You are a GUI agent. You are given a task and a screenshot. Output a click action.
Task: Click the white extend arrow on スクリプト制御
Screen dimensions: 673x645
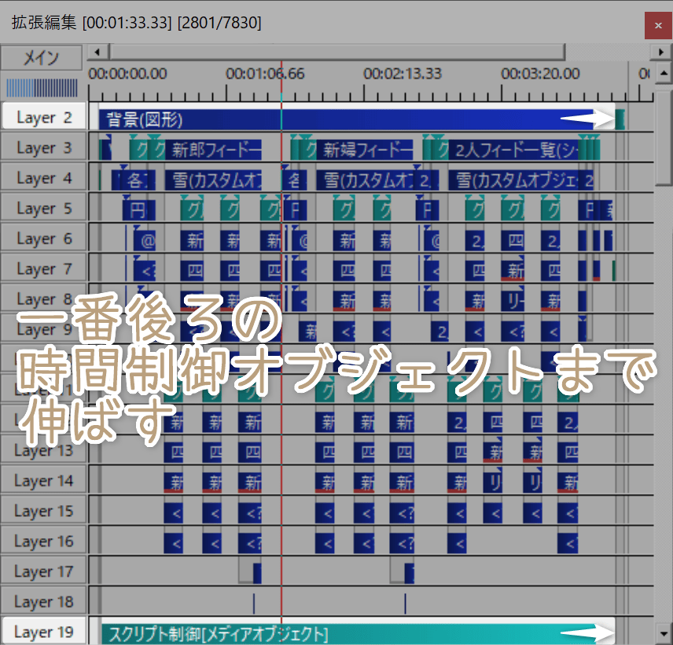tap(590, 632)
